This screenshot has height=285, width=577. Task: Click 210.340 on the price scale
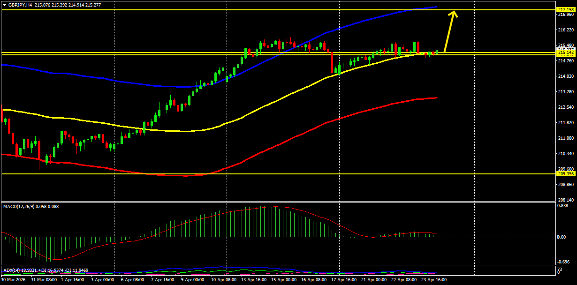[x=566, y=154]
